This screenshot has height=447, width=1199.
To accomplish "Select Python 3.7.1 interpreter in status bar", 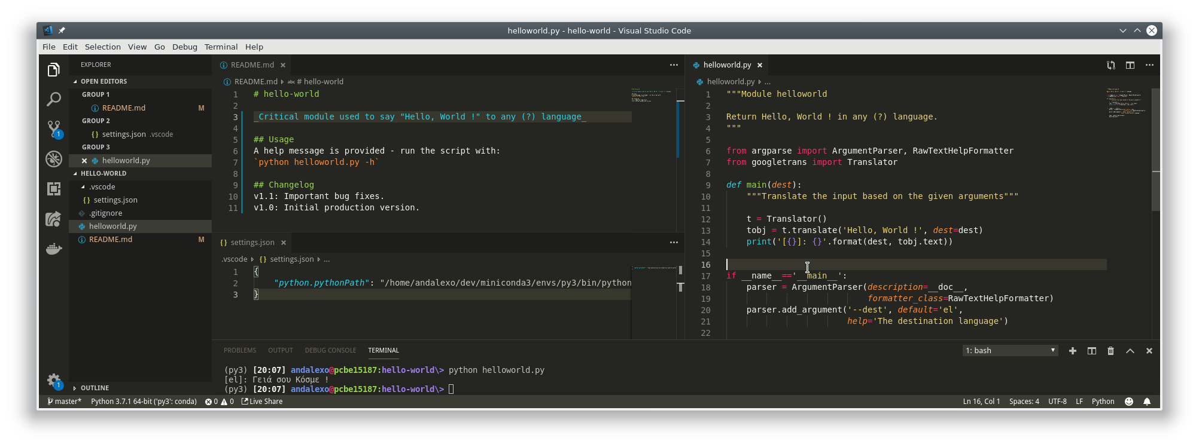I will [144, 402].
